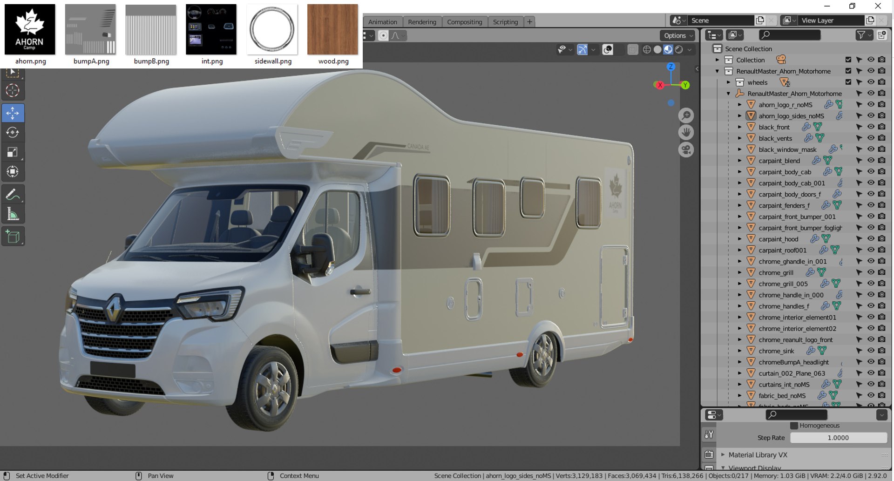This screenshot has width=894, height=481.
Task: Open scene browse dropdown icon
Action: 678,20
